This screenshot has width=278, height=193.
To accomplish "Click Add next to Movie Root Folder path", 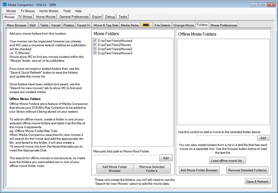I will [166, 158].
